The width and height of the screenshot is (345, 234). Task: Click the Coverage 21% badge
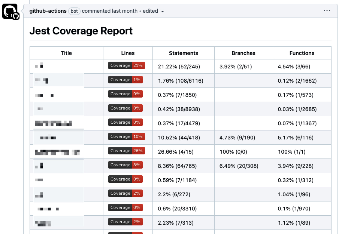127,65
